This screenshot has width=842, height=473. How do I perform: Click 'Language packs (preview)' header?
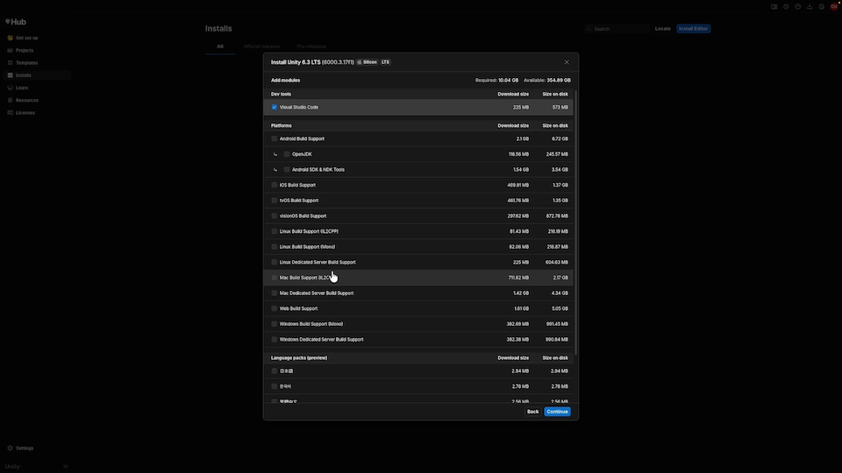(299, 358)
